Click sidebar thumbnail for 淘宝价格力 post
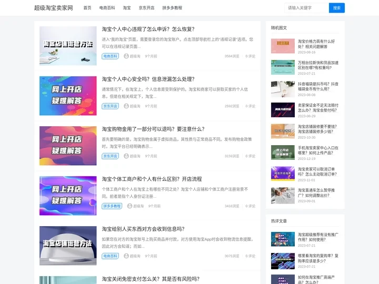379x284 pixels. coord(283,46)
